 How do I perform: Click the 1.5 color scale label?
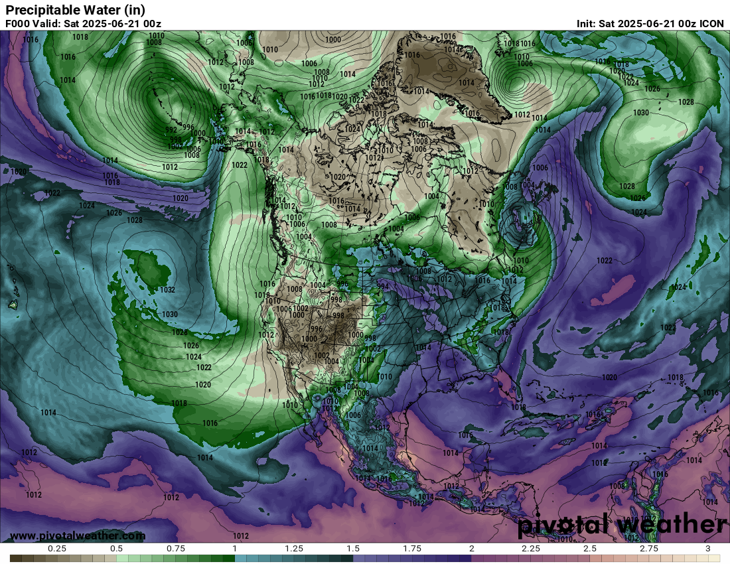point(353,549)
